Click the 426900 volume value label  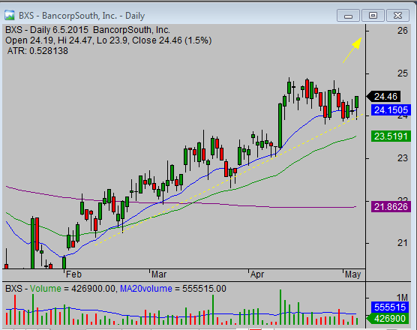coord(387,318)
